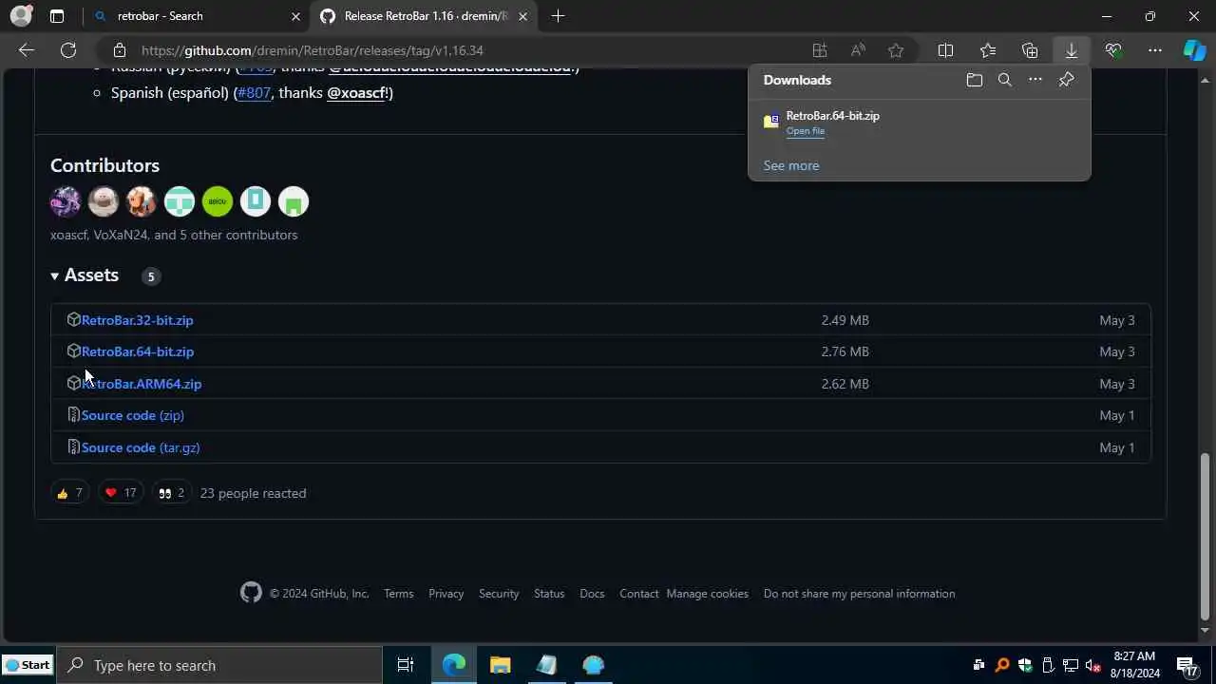Open Edge Settings and more menu

tap(1155, 50)
